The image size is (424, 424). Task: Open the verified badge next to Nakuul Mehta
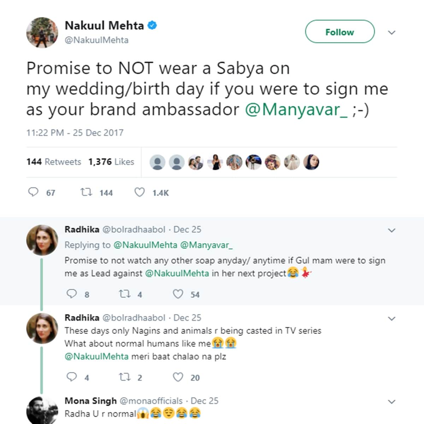(152, 25)
